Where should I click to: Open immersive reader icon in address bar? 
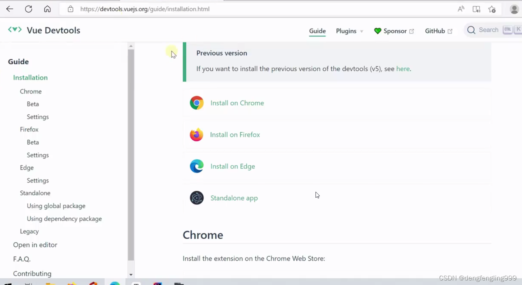[476, 9]
